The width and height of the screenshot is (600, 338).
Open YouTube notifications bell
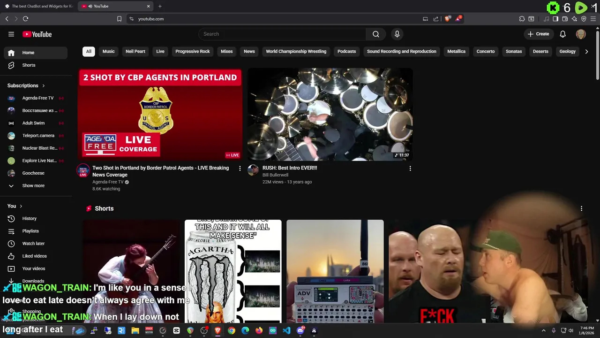563,34
